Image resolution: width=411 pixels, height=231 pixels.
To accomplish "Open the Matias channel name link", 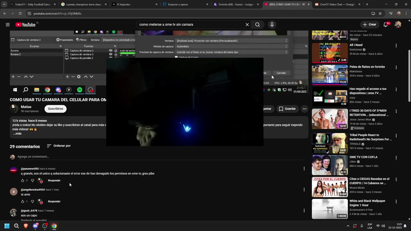I will pos(26,107).
